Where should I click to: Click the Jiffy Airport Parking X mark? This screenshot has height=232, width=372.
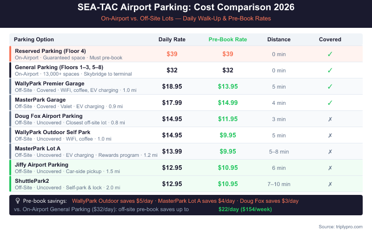click(x=330, y=168)
